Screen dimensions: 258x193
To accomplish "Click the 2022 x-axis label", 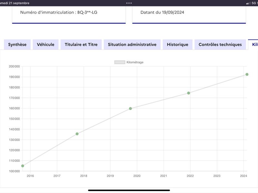I will tap(190, 176).
